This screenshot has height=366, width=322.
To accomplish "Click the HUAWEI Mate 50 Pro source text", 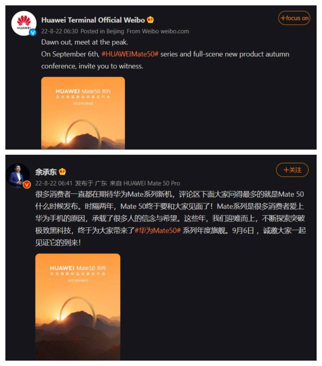I will [x=152, y=183].
